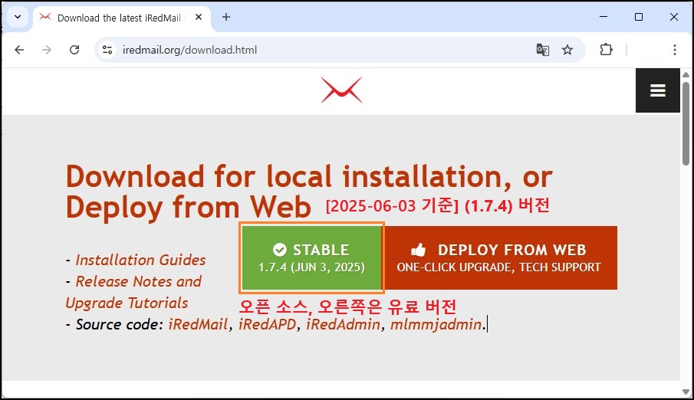This screenshot has width=694, height=400.
Task: Open the Extensions puzzle icon
Action: coord(606,50)
